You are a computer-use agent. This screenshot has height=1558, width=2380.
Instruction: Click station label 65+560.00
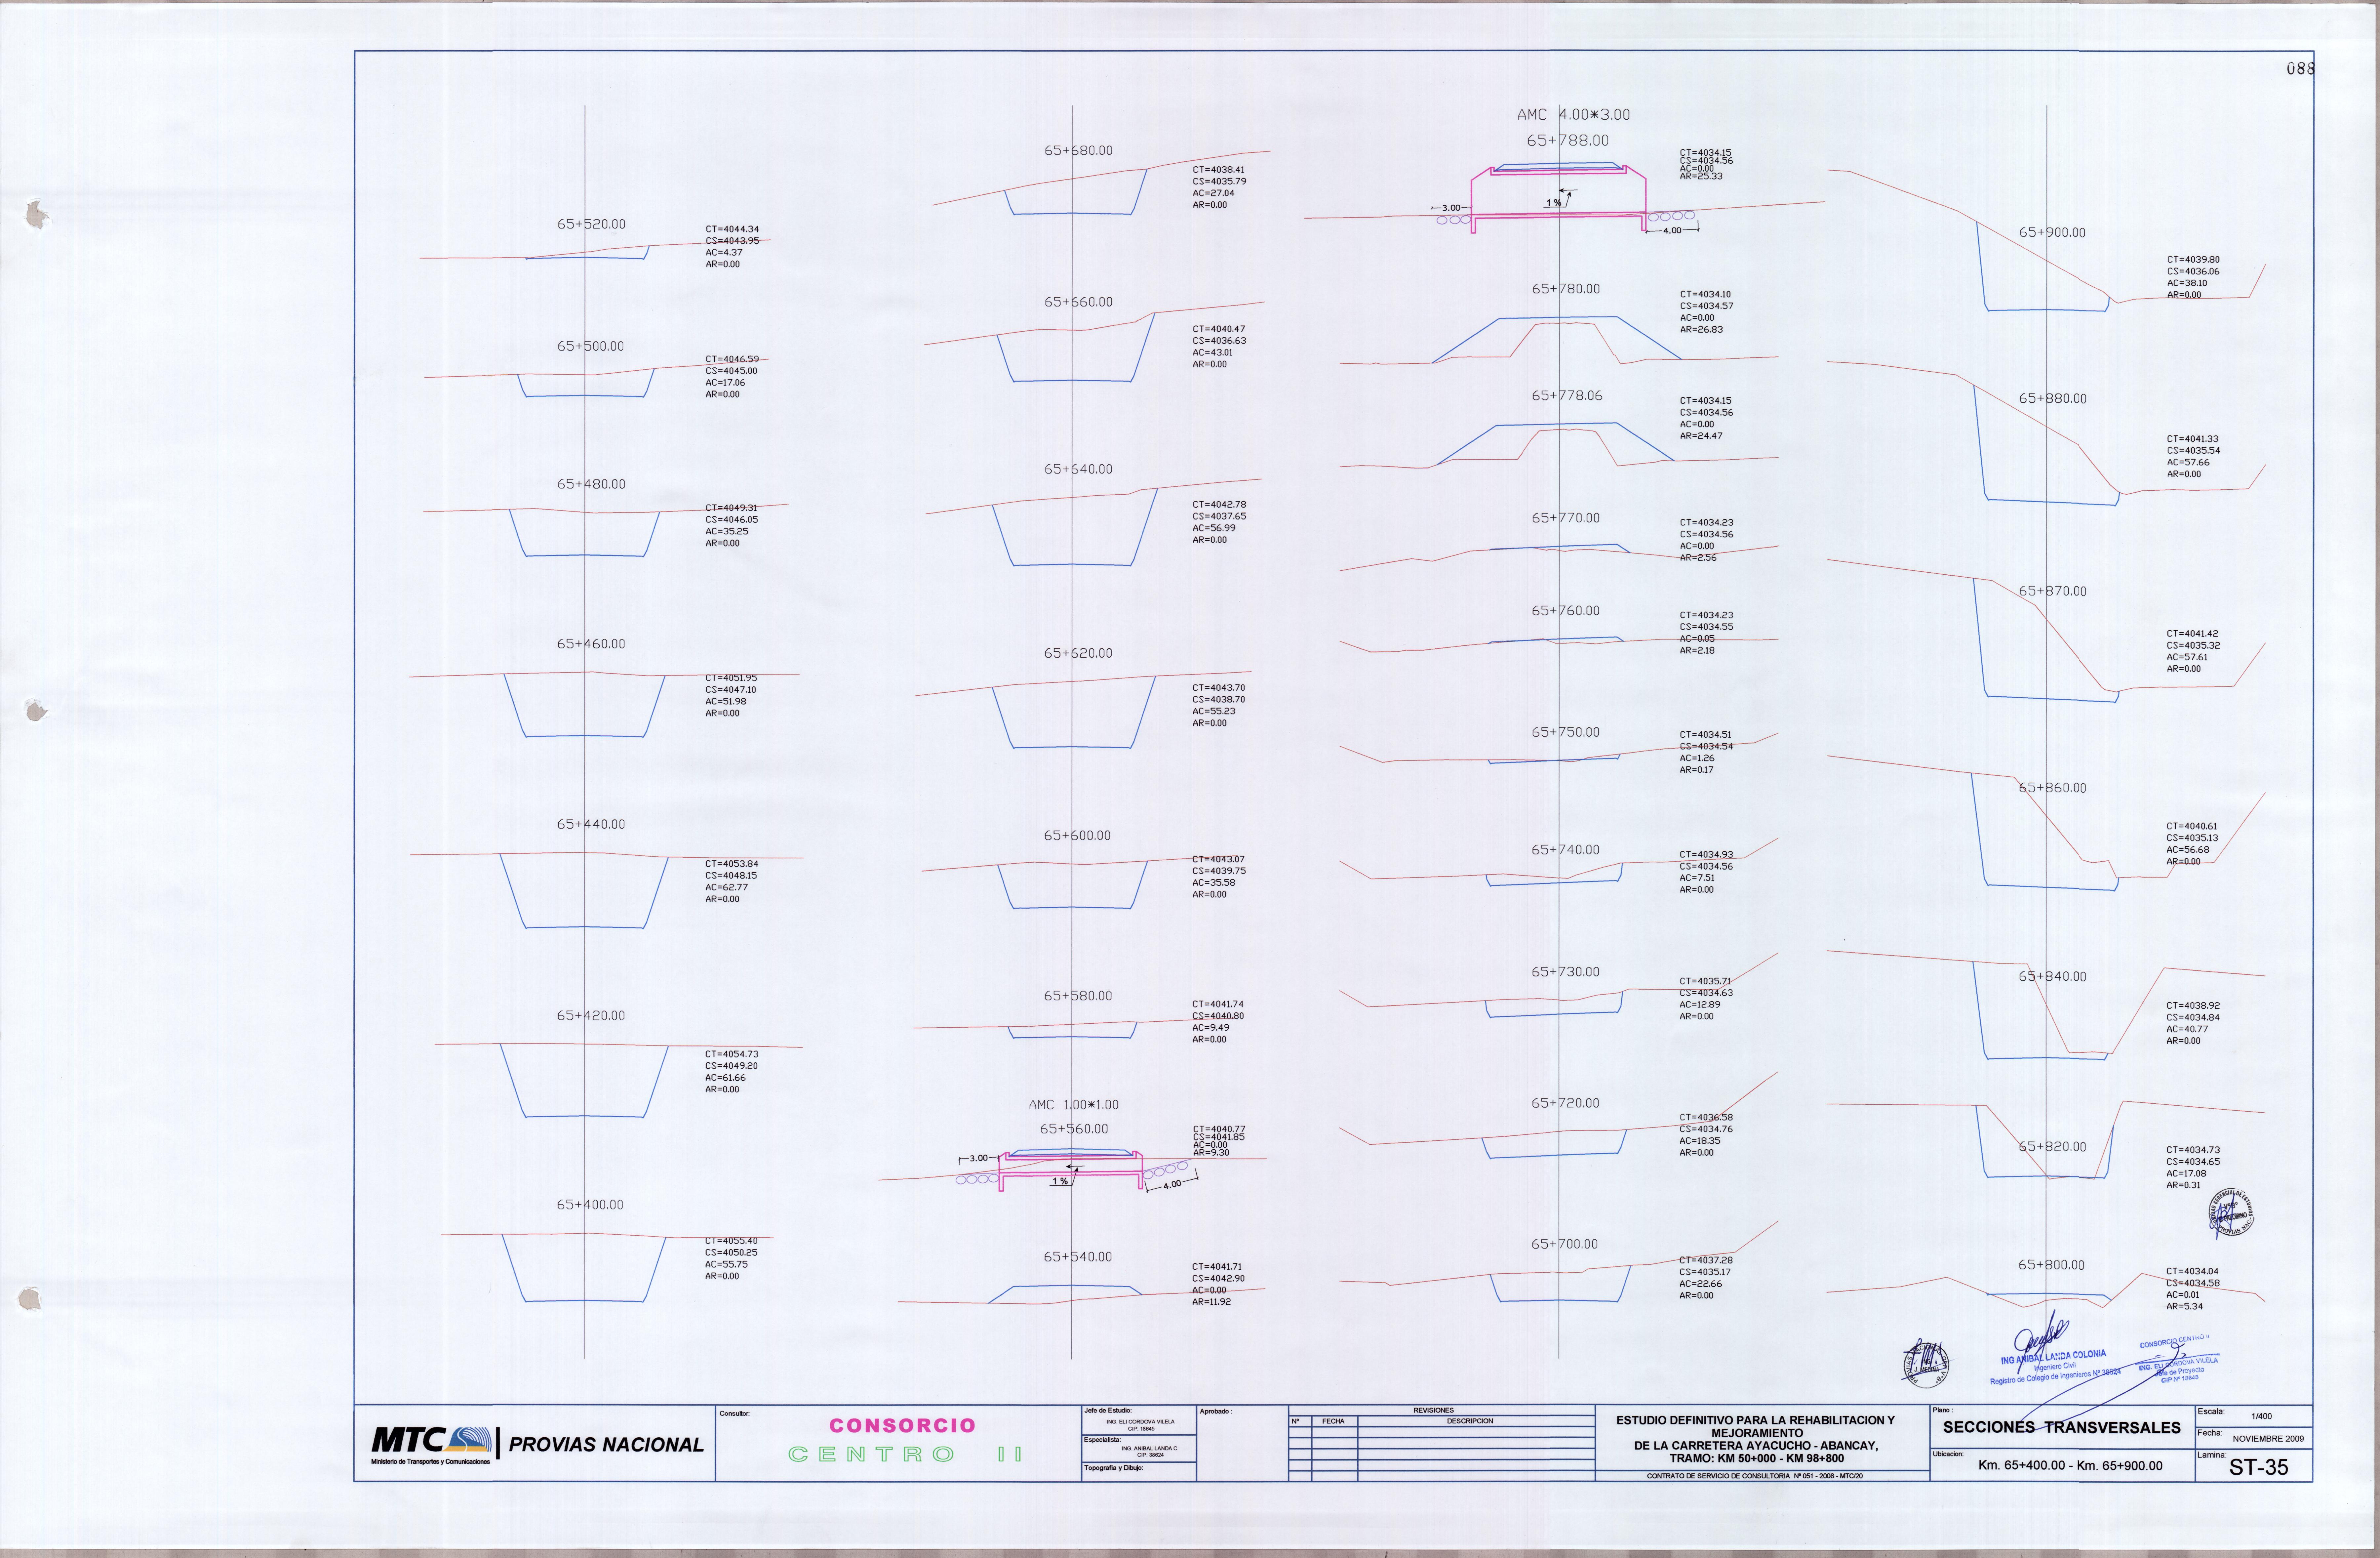pos(1074,1129)
